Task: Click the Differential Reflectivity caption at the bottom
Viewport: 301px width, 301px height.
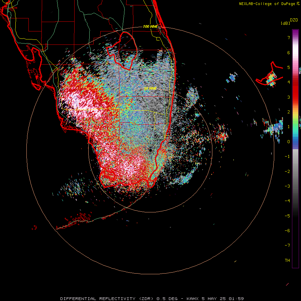Action: (152, 299)
